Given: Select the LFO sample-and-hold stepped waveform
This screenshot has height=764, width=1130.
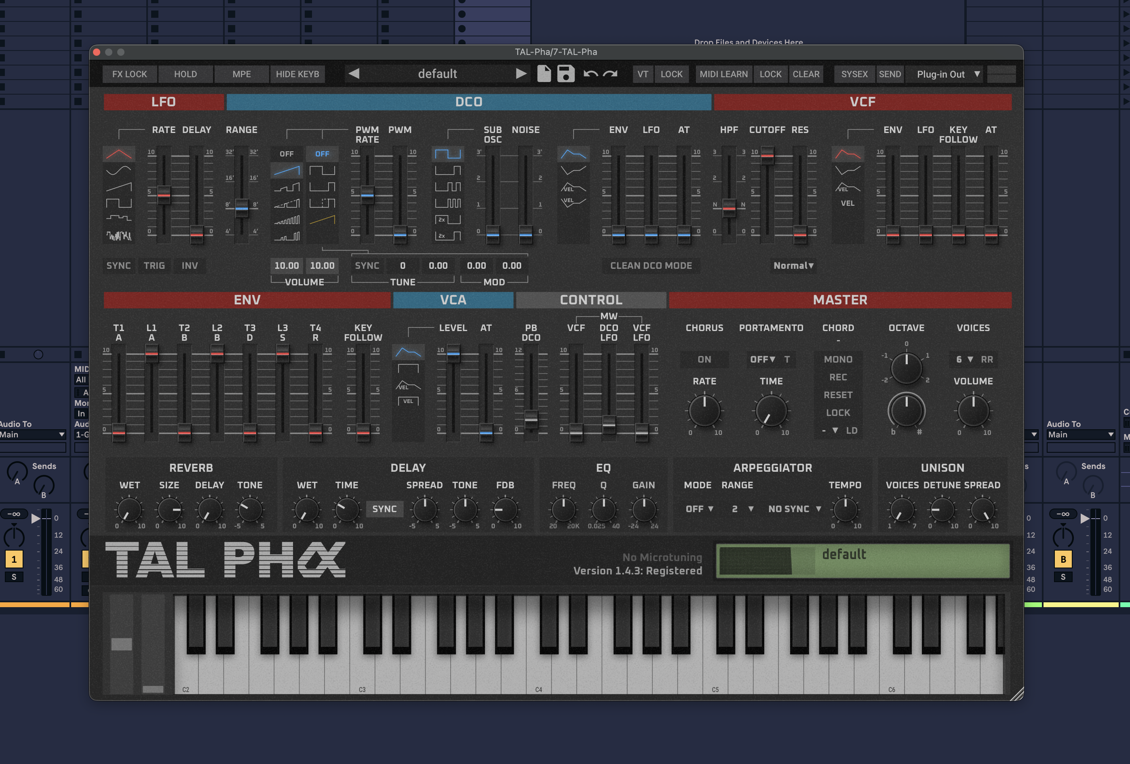Looking at the screenshot, I should point(119,219).
